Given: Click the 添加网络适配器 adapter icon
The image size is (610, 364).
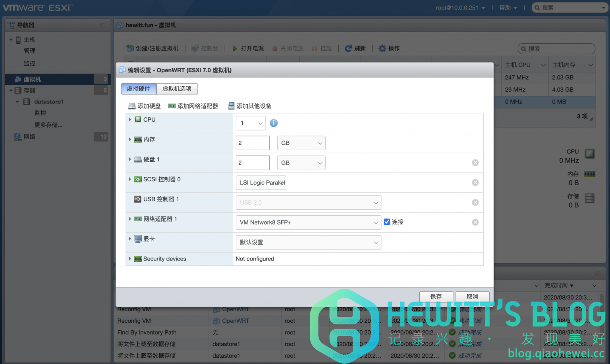Looking at the screenshot, I should point(172,106).
